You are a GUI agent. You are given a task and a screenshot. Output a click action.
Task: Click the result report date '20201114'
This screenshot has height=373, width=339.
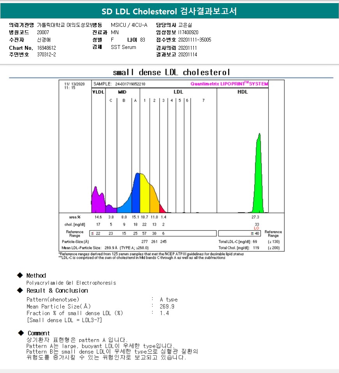(188, 54)
